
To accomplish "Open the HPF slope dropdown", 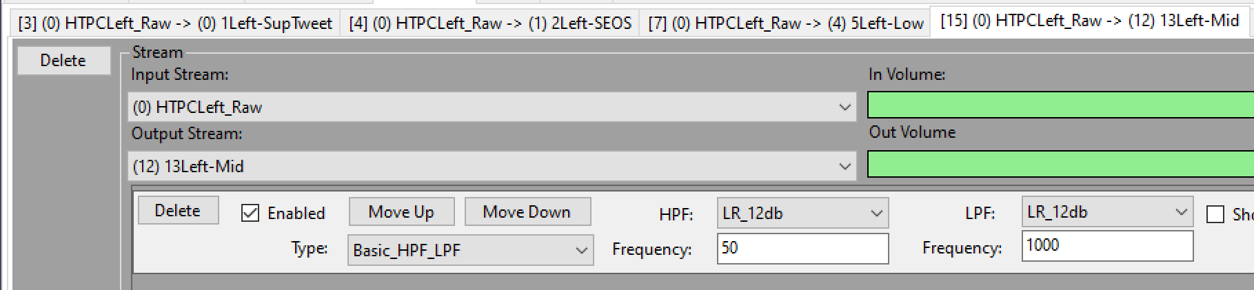I will tap(802, 214).
